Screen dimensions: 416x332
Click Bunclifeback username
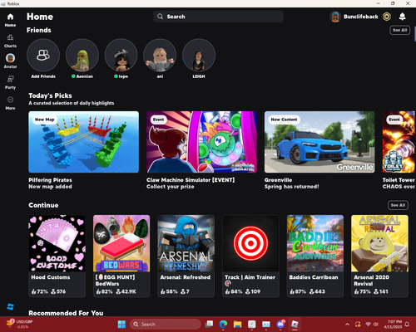[361, 17]
